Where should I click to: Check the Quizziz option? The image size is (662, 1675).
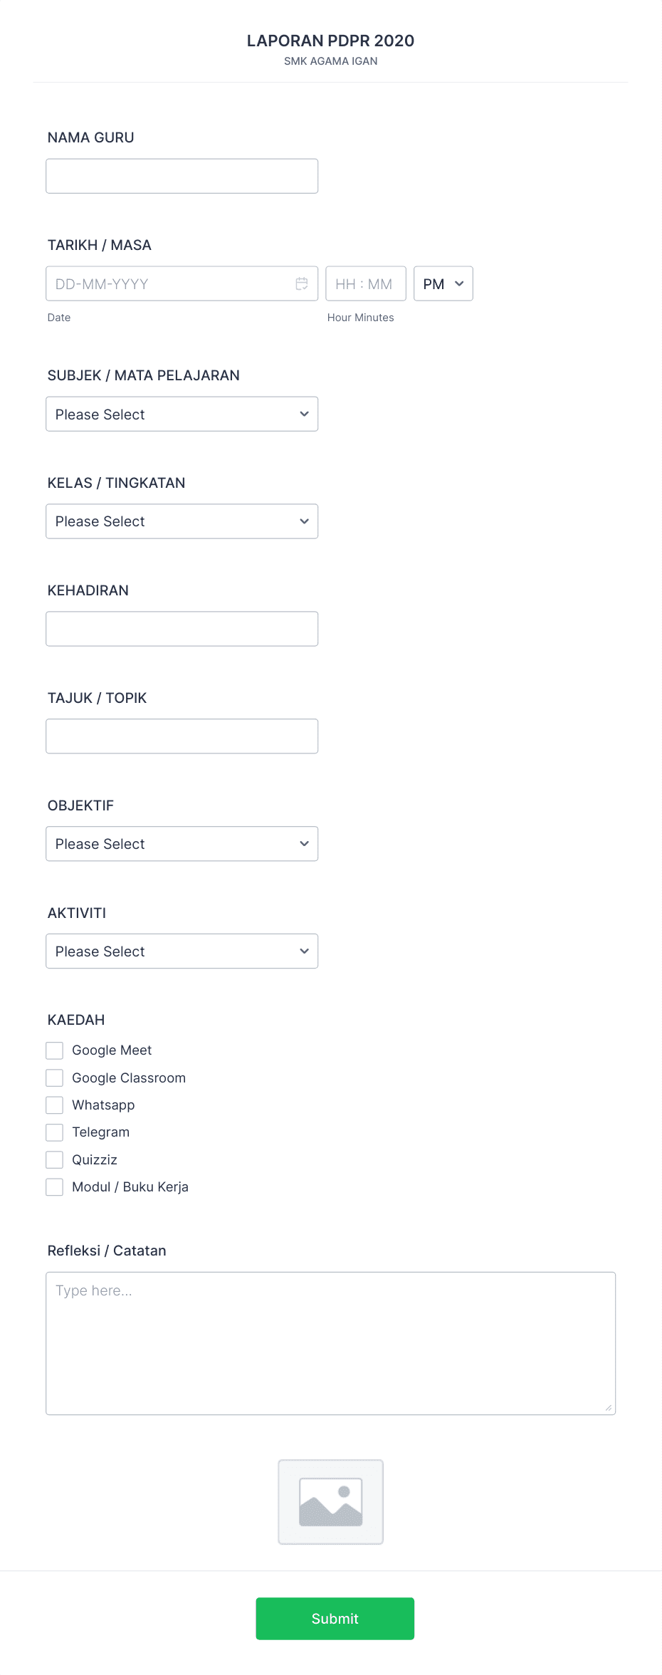click(54, 1159)
